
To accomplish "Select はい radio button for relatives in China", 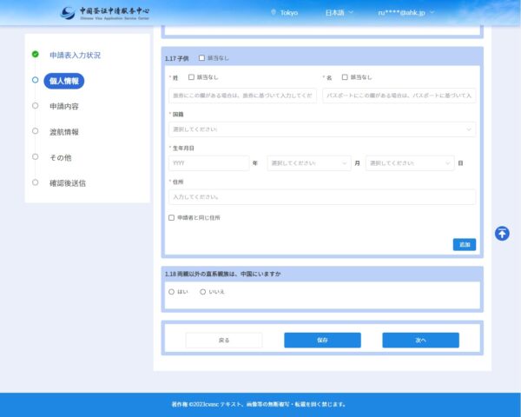I will click(172, 292).
